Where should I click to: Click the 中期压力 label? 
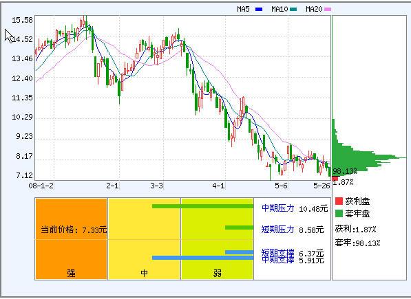coord(278,208)
